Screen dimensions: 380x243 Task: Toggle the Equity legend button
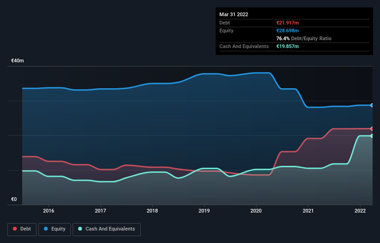tap(55, 229)
